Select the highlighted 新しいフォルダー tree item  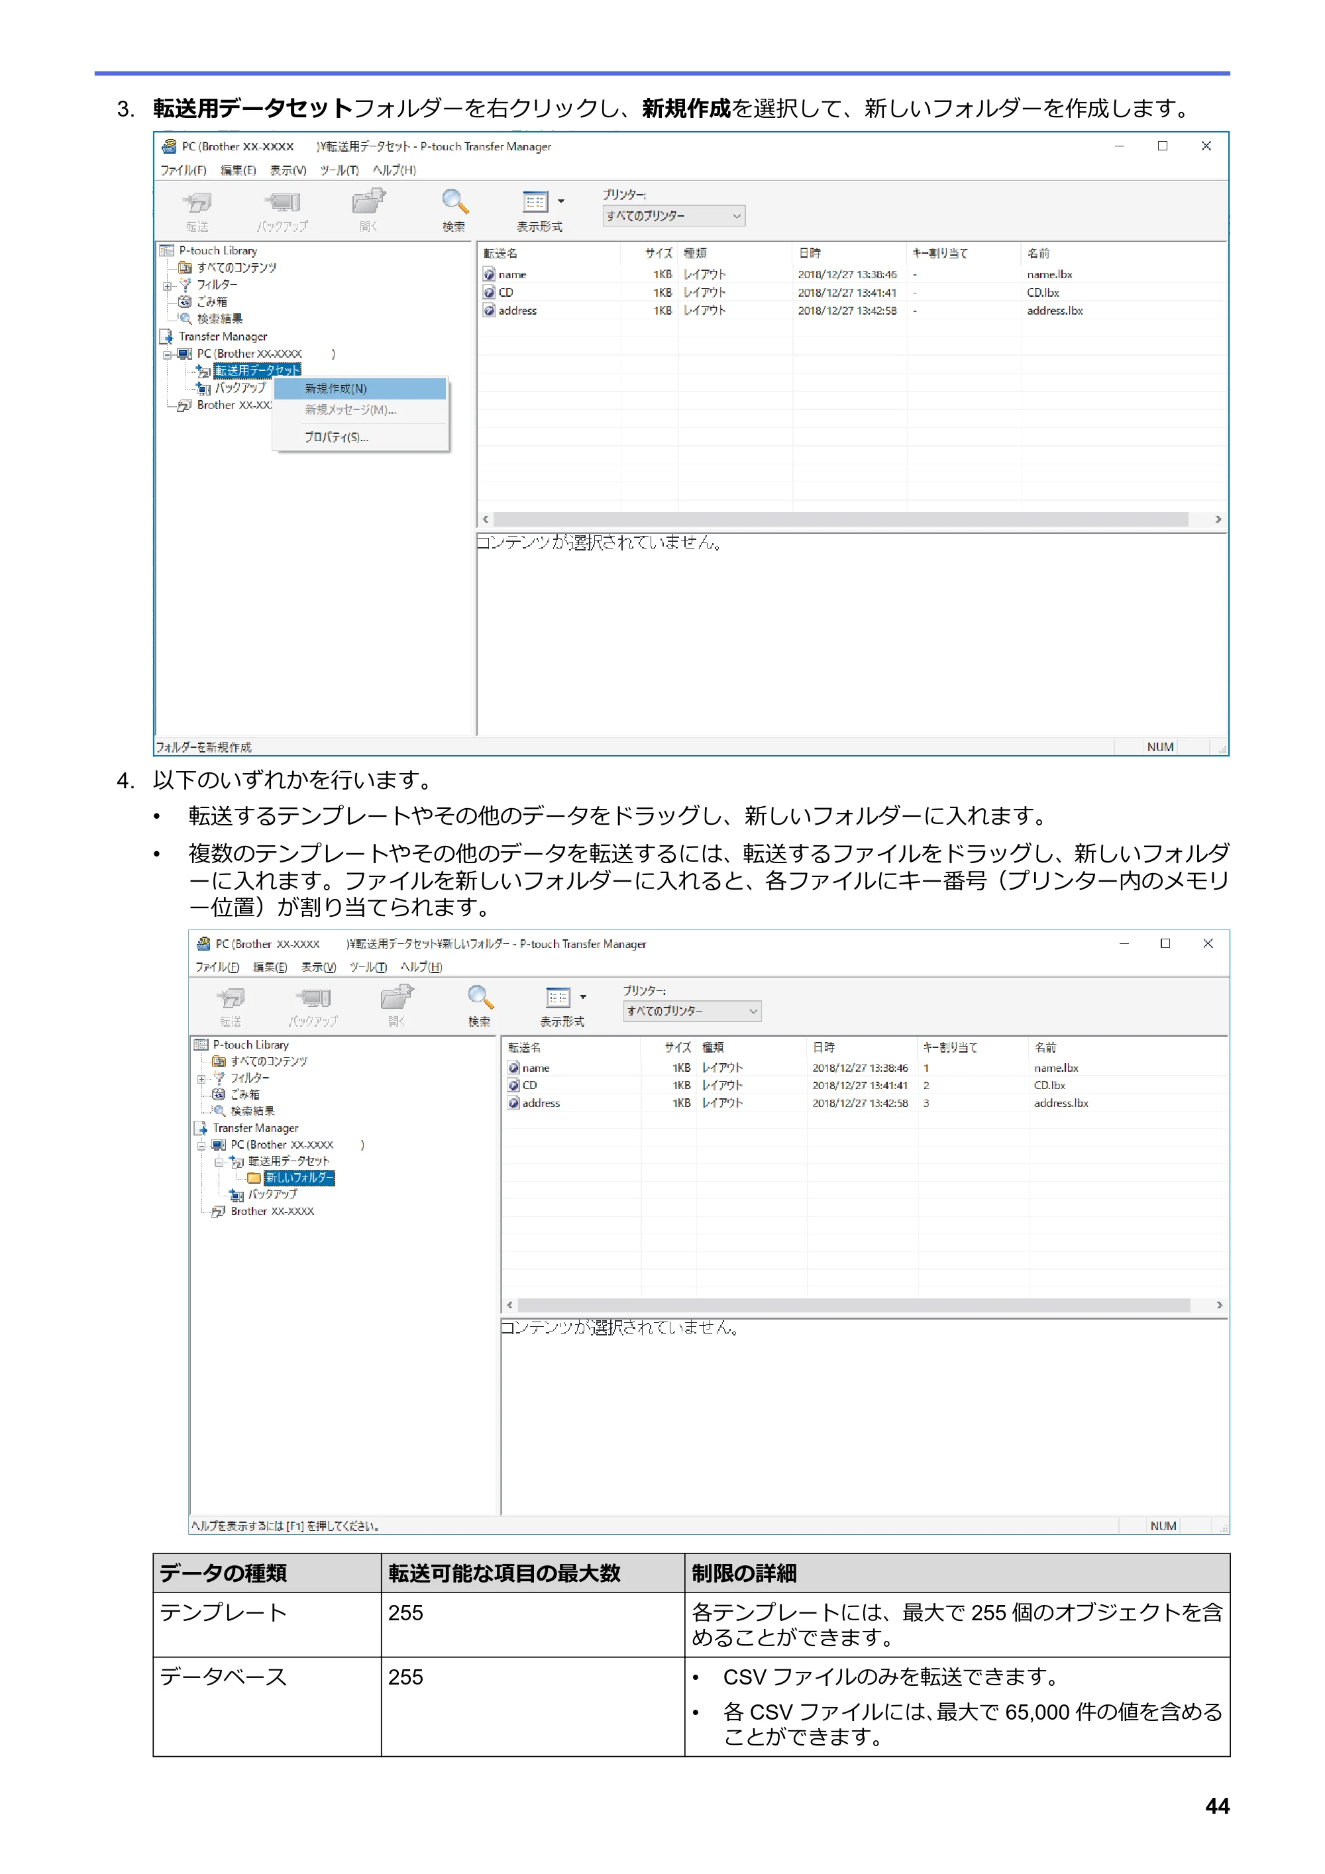(299, 1178)
